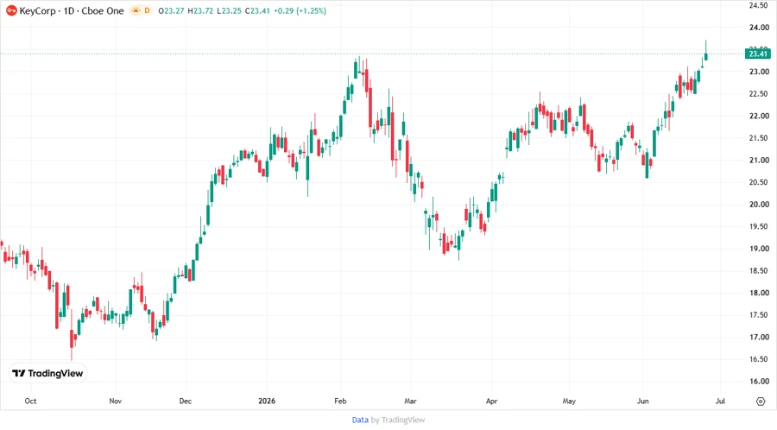Viewport: 777px width, 430px height.
Task: Click the Feb label on time axis
Action: [340, 401]
